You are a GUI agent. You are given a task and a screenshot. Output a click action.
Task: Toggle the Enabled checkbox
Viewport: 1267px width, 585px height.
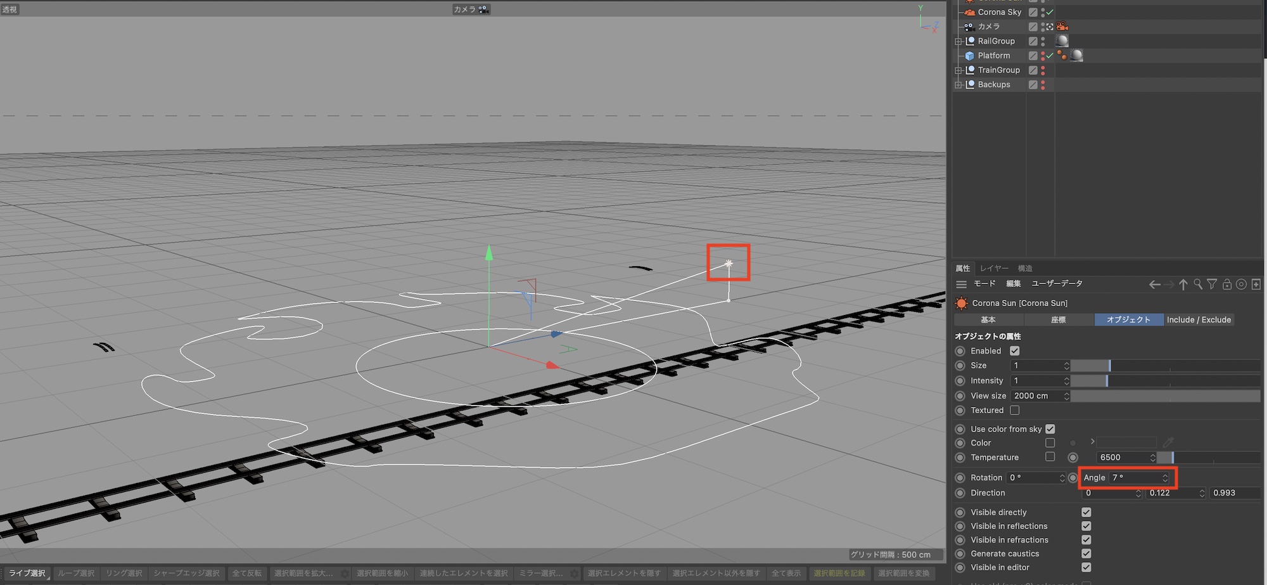pyautogui.click(x=1014, y=351)
